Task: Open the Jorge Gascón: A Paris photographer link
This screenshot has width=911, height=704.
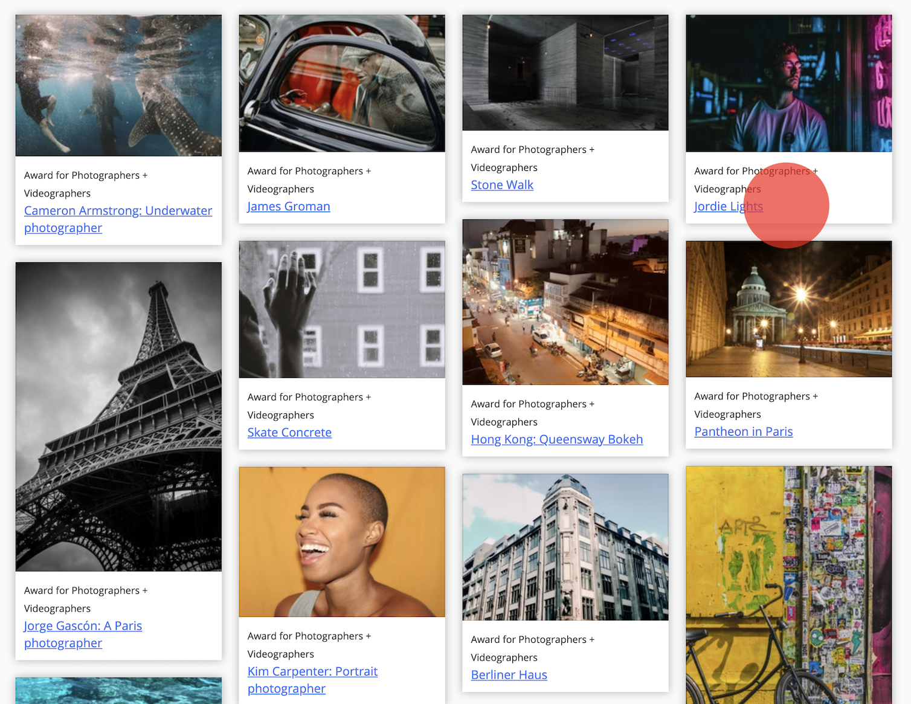Action: (83, 626)
